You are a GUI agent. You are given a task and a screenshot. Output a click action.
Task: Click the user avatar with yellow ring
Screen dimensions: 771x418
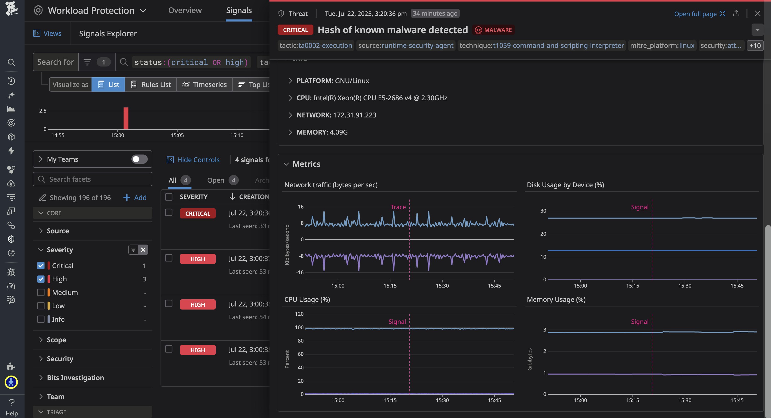(x=11, y=382)
